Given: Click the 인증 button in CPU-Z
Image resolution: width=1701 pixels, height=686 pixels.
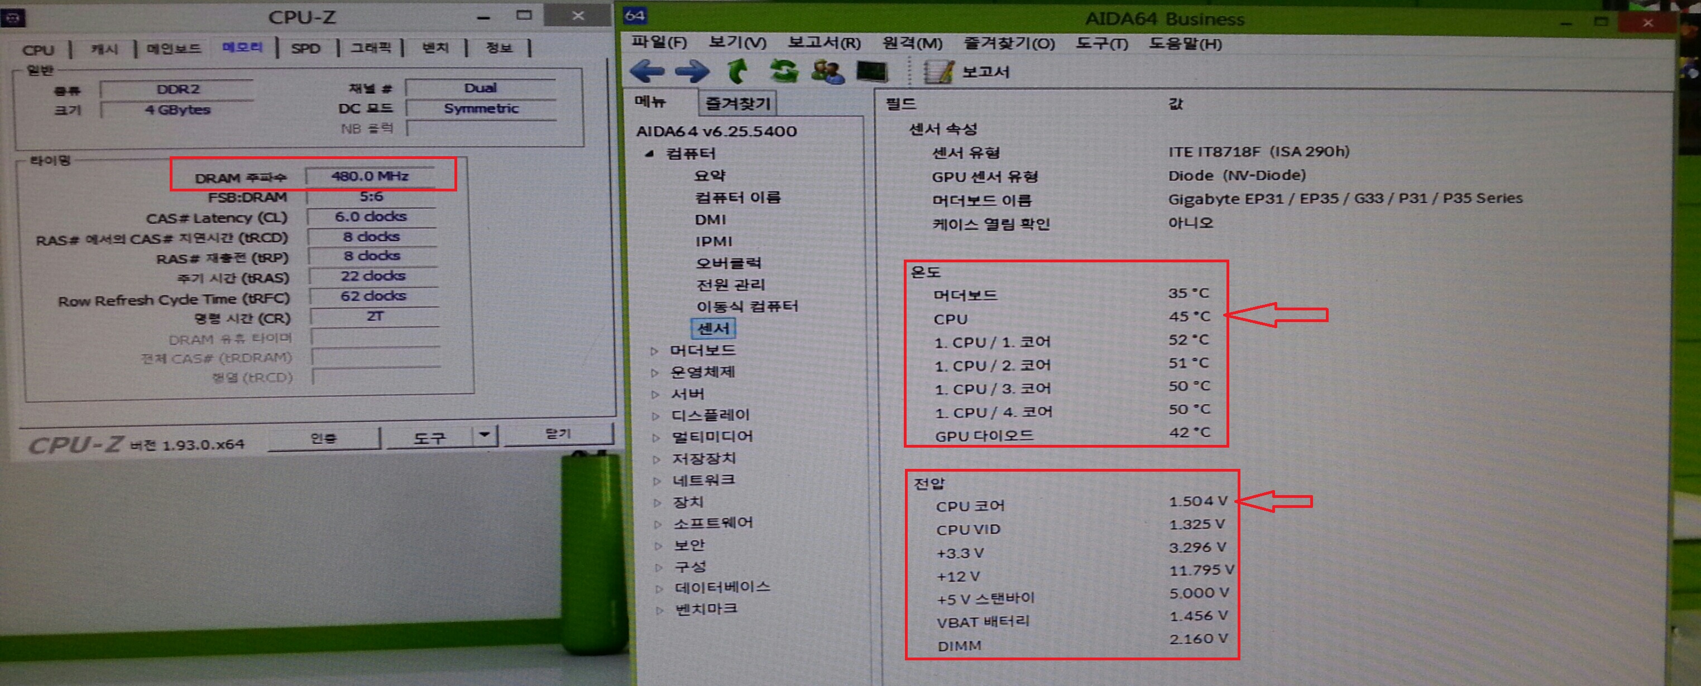Looking at the screenshot, I should pos(324,438).
